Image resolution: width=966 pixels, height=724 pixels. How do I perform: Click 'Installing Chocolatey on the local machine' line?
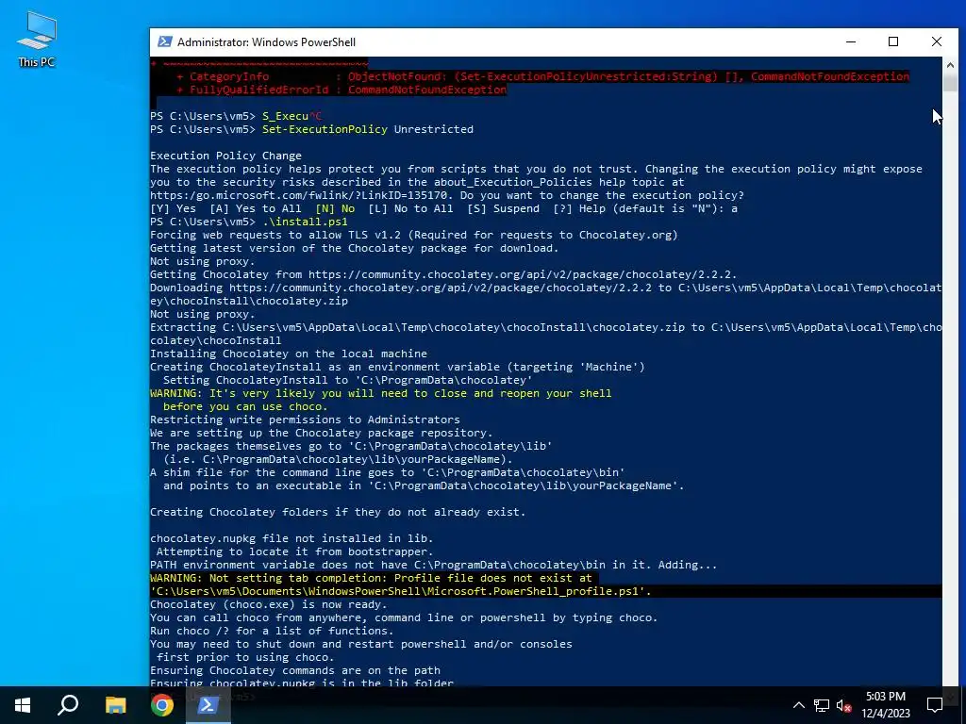[x=289, y=354]
